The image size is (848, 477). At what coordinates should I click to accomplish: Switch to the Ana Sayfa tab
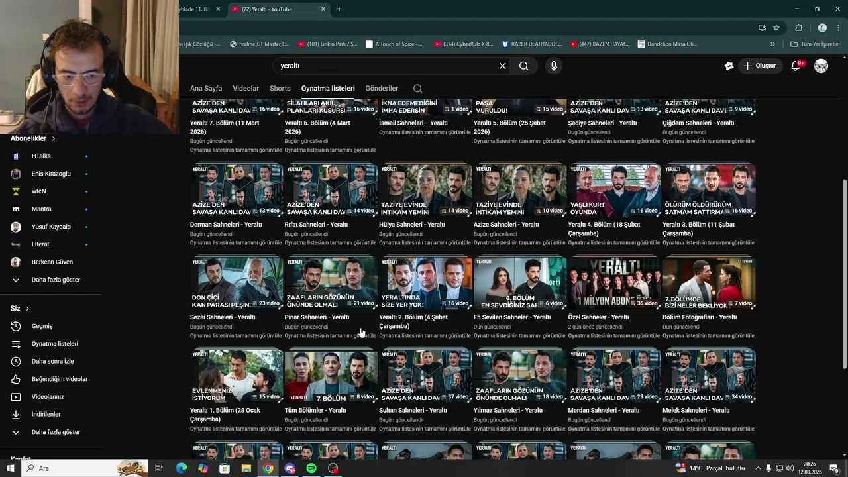tap(206, 89)
